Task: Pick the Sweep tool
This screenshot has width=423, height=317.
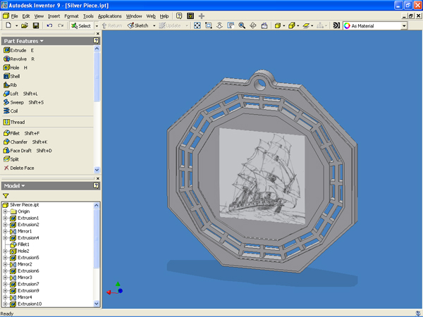Action: point(18,102)
